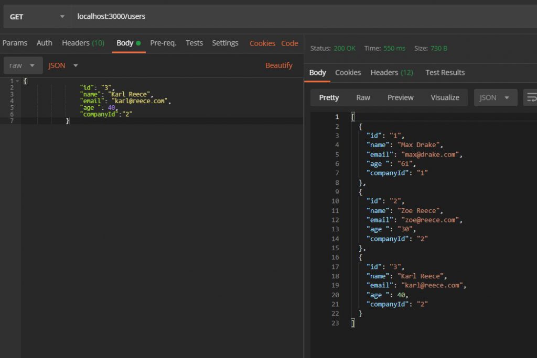Collapse the JSON object fold arrow on line 1
The image size is (537, 358).
(17, 81)
